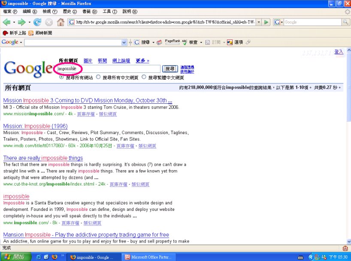This screenshot has width=351, height=261.
Task: Click the green Go arrow beside the address bar
Action: click(x=266, y=22)
